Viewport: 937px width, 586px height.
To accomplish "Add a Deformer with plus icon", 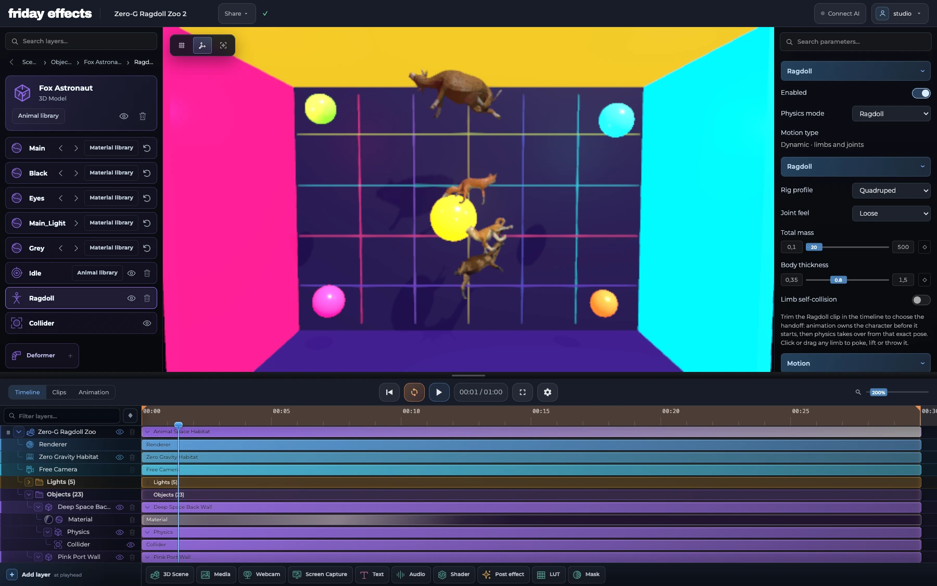I will point(70,356).
